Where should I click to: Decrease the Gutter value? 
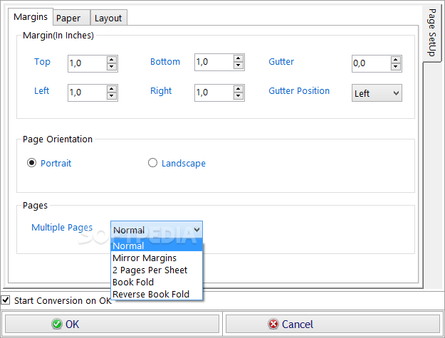(x=396, y=67)
